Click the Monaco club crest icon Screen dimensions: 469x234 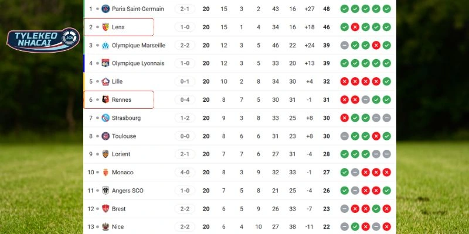pos(106,172)
